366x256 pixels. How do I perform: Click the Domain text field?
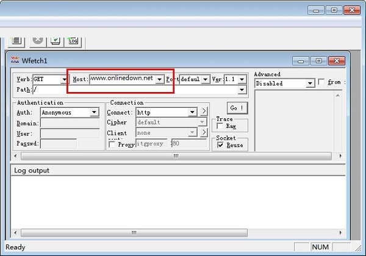[x=70, y=123]
